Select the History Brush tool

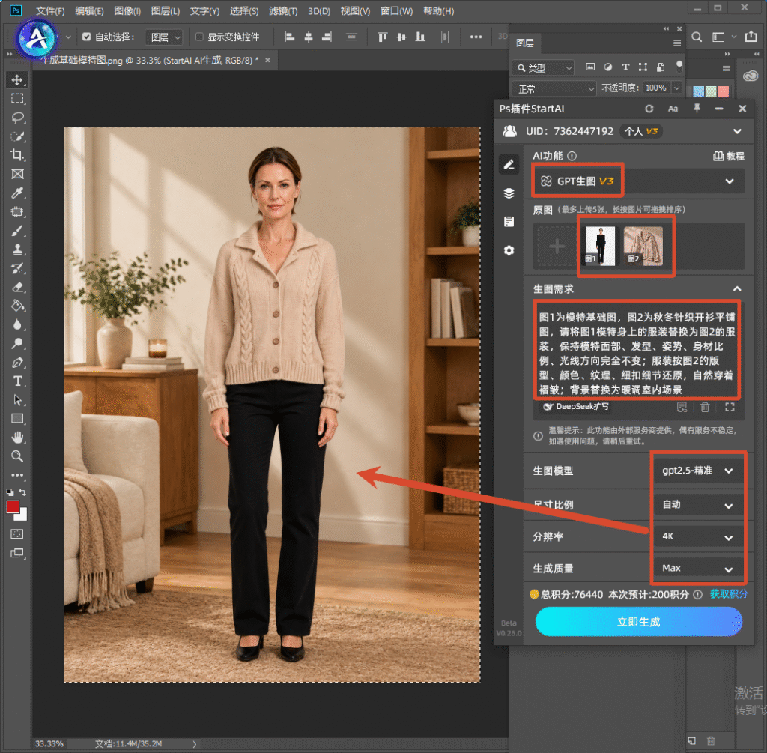tap(17, 268)
